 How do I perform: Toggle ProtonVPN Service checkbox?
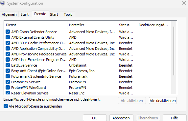8,82
